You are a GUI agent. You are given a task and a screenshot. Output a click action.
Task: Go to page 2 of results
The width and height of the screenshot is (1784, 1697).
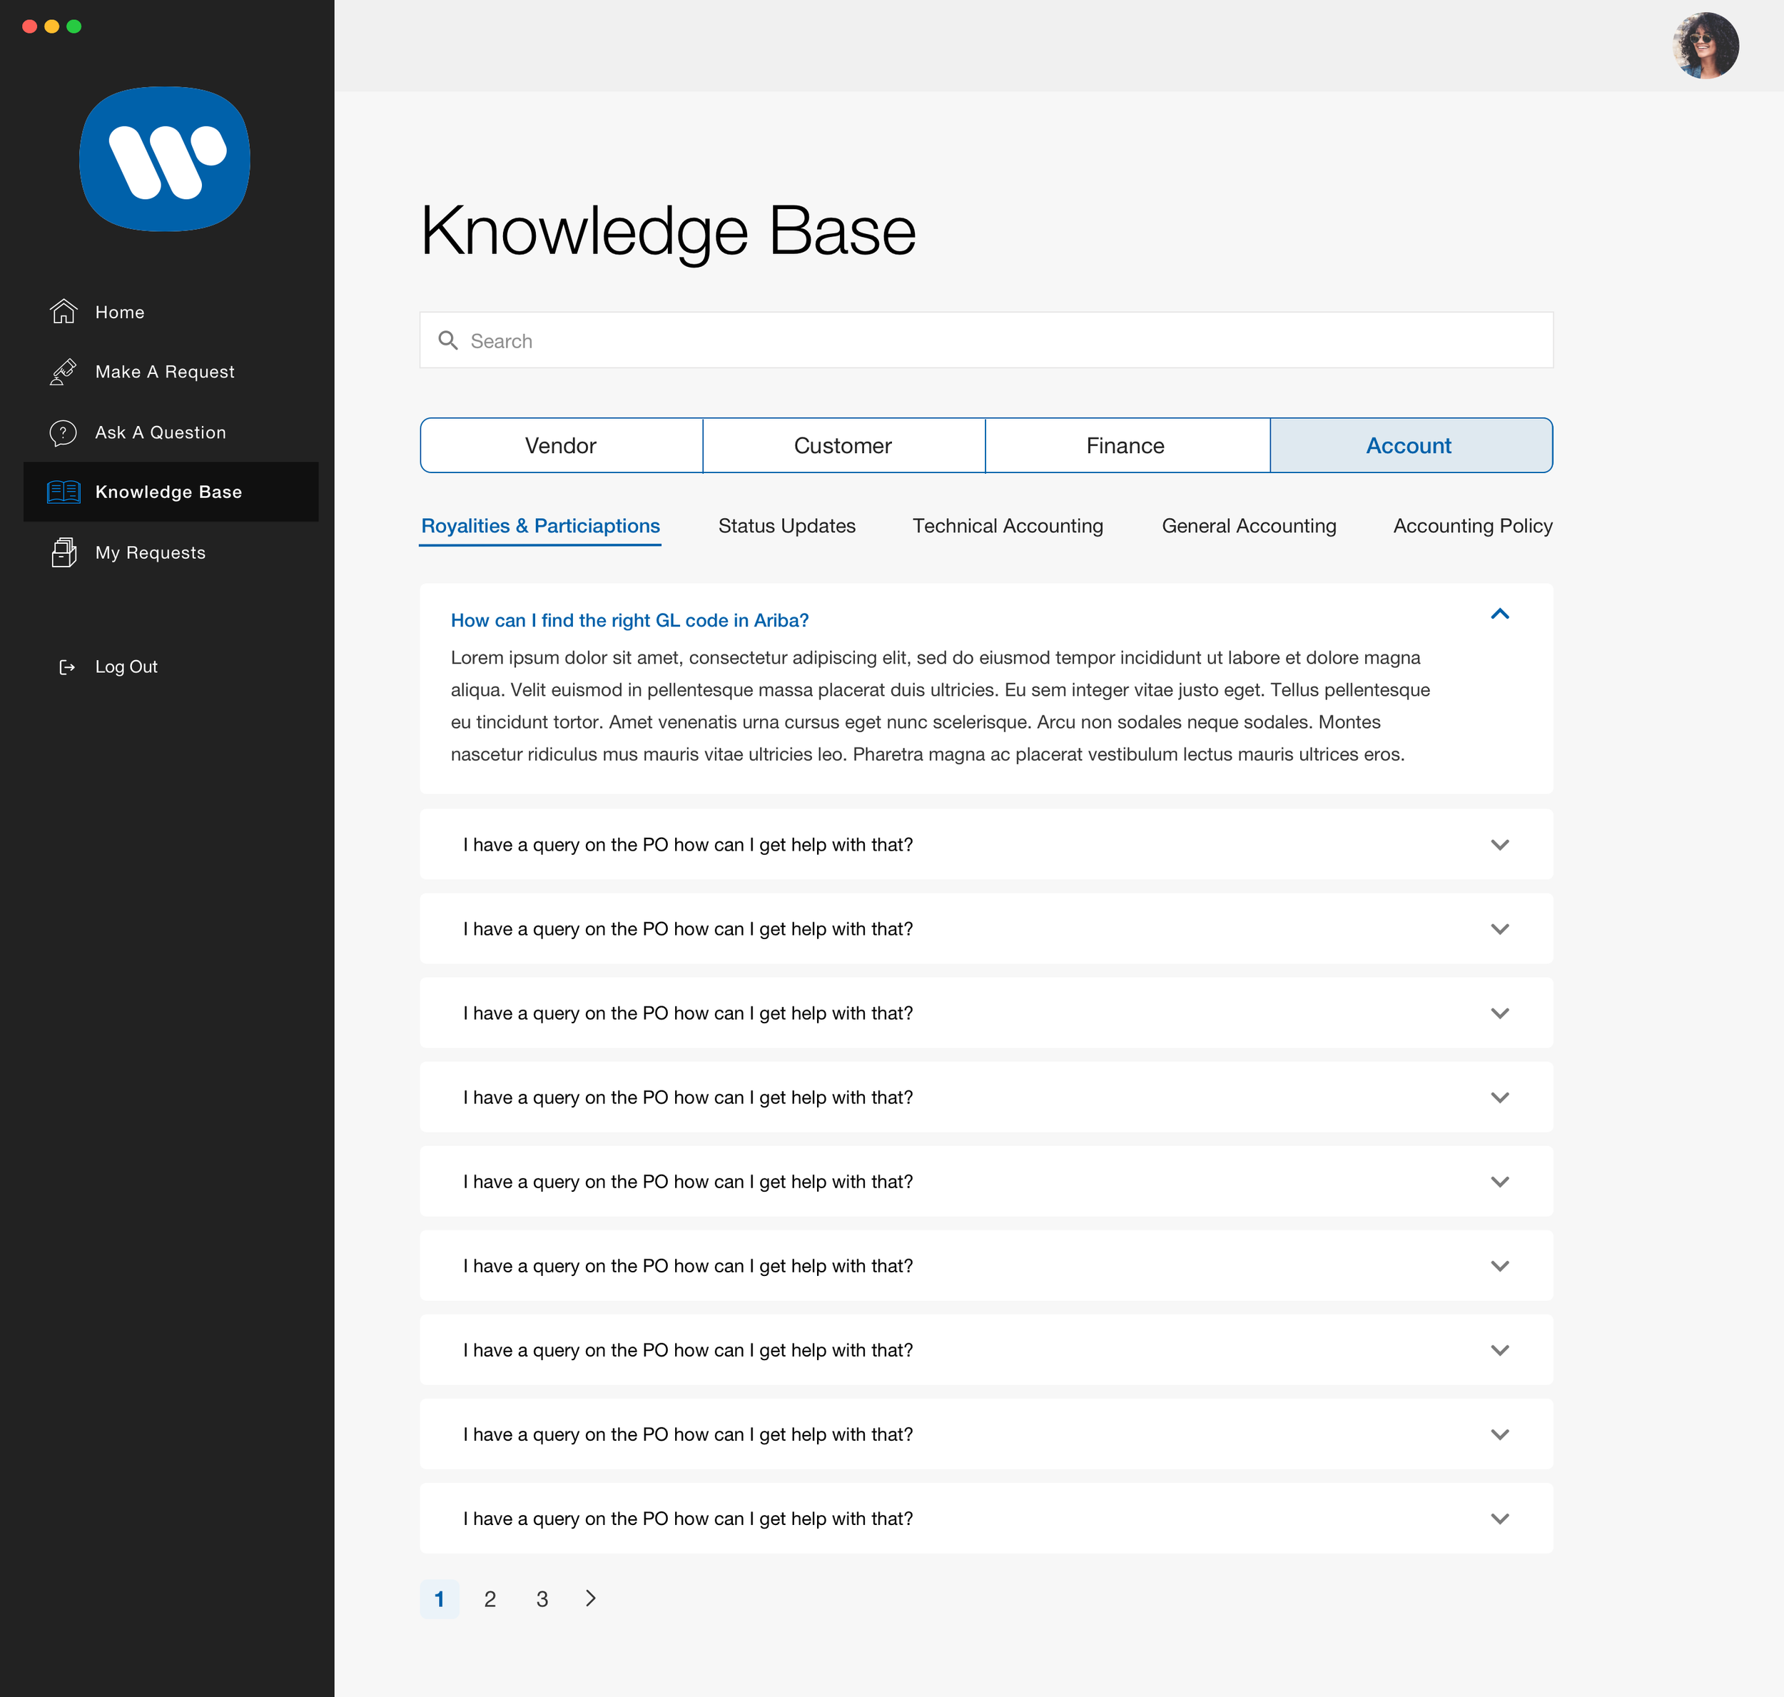(490, 1599)
